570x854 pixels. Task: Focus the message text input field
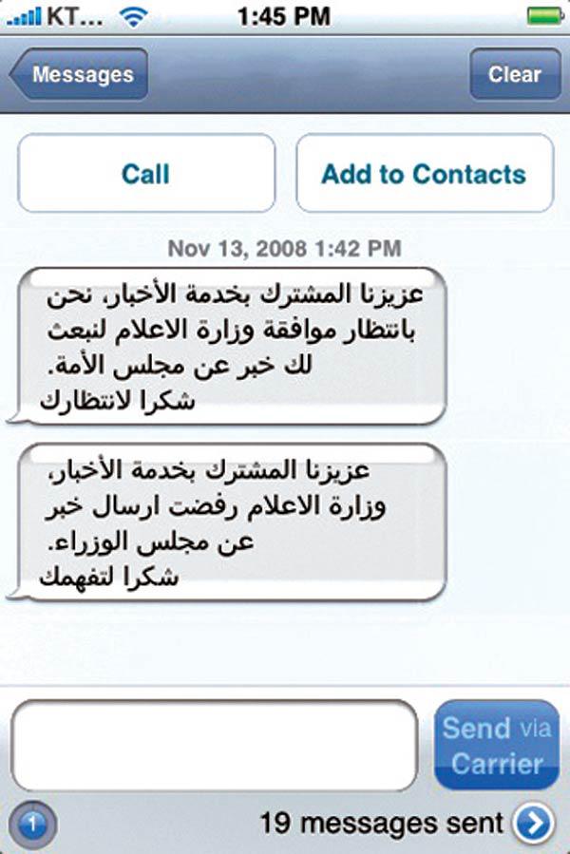tap(215, 745)
